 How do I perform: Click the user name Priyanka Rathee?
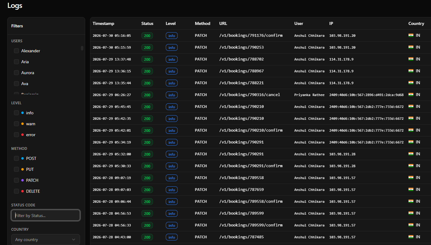point(309,95)
